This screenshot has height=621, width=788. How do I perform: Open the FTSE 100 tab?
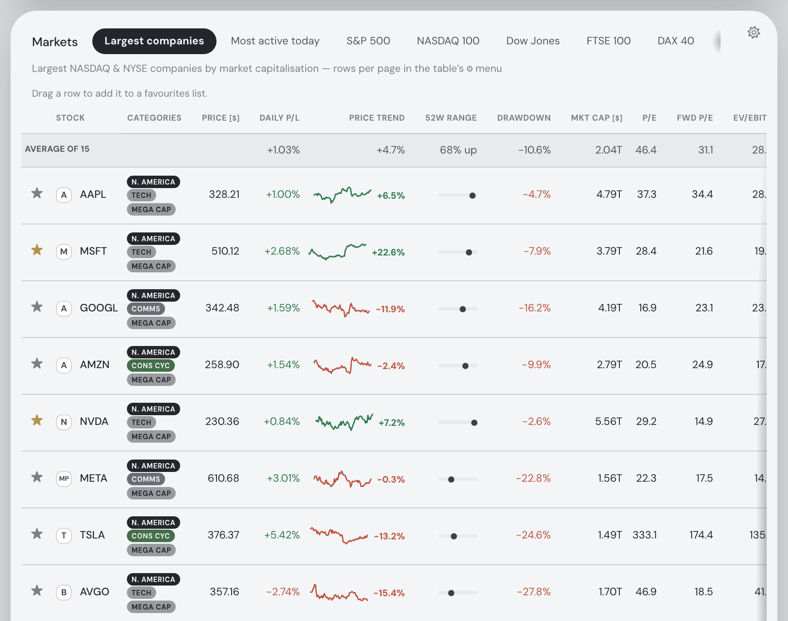point(608,41)
